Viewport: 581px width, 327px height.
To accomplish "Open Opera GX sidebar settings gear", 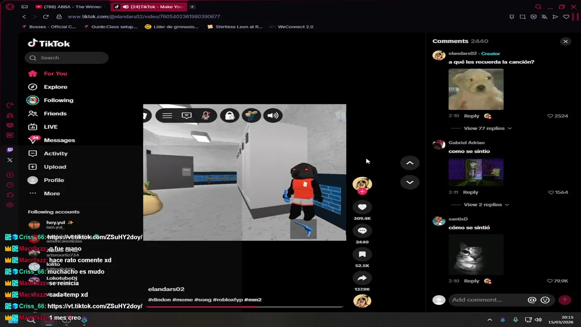I will [10, 205].
